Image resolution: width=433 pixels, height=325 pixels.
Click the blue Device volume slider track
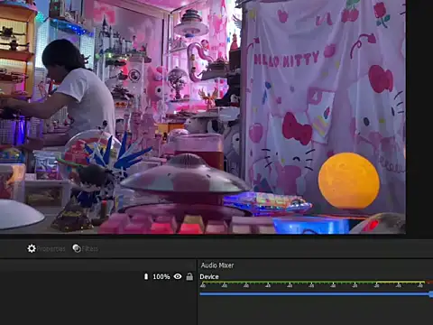(316, 293)
